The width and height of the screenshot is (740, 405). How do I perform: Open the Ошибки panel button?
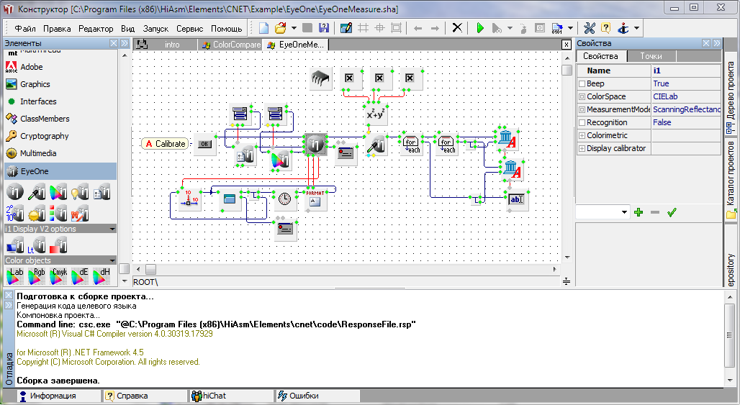303,396
